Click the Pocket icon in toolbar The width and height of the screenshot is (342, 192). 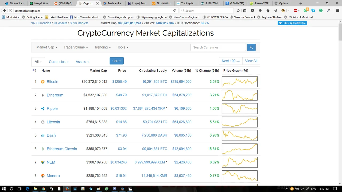click(252, 11)
